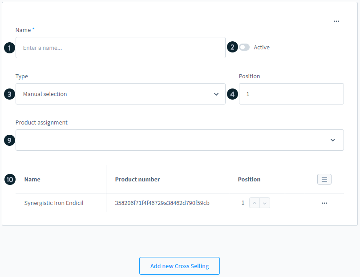Expand the Type dropdown
Screen dimensions: 360x277
(x=120, y=94)
